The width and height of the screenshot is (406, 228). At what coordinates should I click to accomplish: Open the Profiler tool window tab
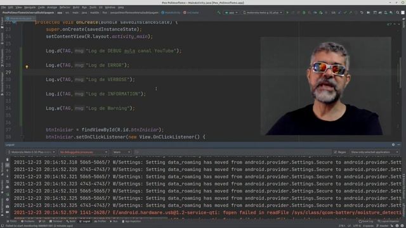100,222
